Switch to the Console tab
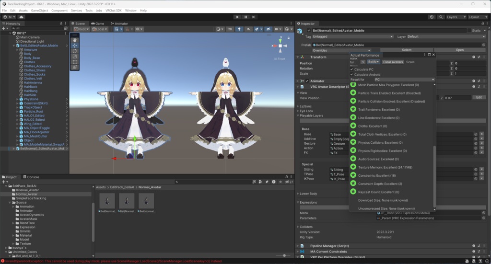The width and height of the screenshot is (491, 264). pyautogui.click(x=31, y=177)
